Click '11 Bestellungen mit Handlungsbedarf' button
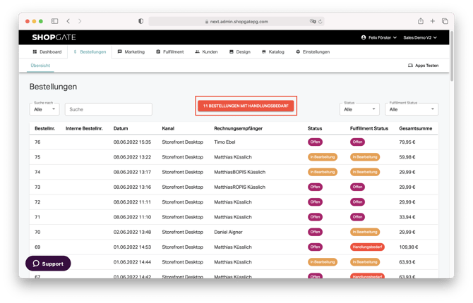This screenshot has height=303, width=473. (246, 106)
